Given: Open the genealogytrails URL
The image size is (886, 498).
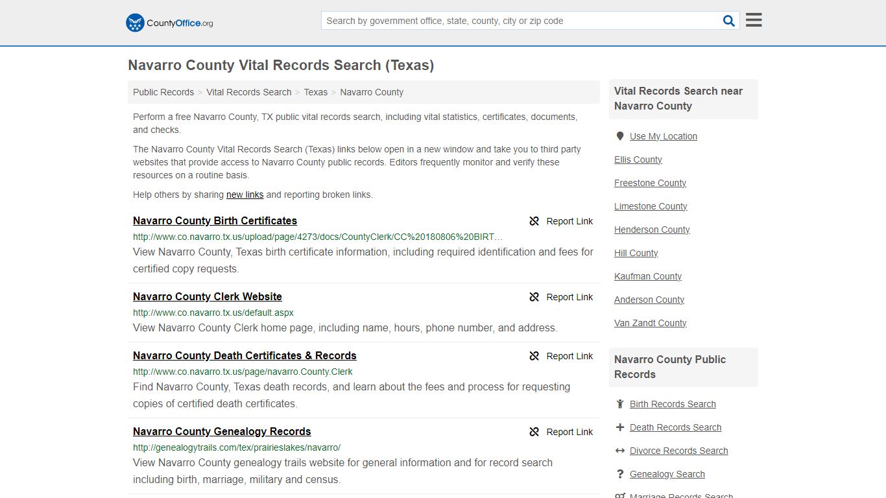Looking at the screenshot, I should coord(237,447).
